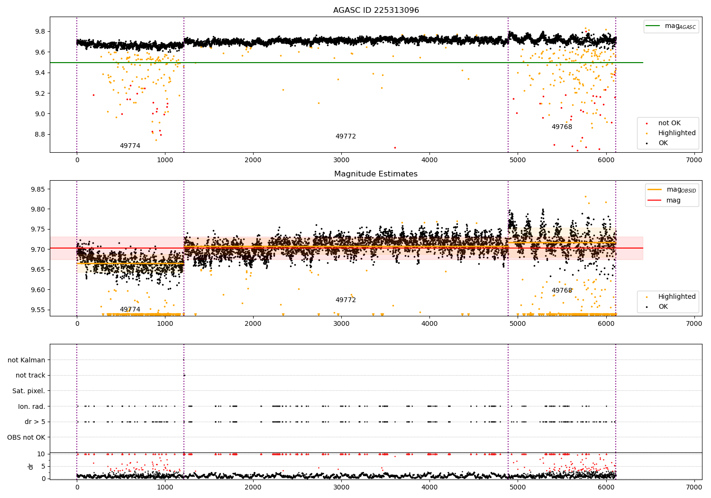Click the plot title AGASC ID 225313096
Image resolution: width=711 pixels, height=498 pixels.
pos(376,10)
